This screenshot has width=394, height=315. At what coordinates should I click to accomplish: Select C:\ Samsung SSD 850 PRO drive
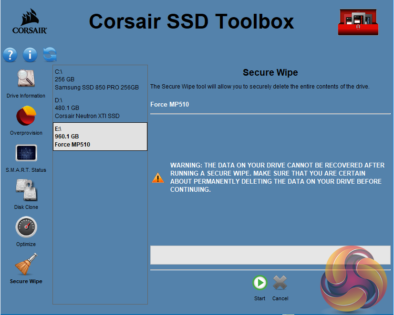[x=100, y=79]
